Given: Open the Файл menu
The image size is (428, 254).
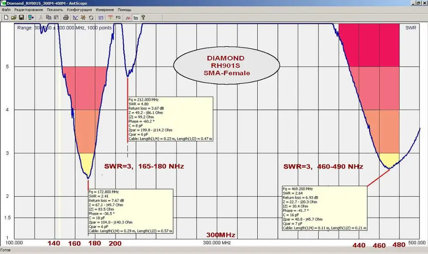Looking at the screenshot, I should [6, 9].
